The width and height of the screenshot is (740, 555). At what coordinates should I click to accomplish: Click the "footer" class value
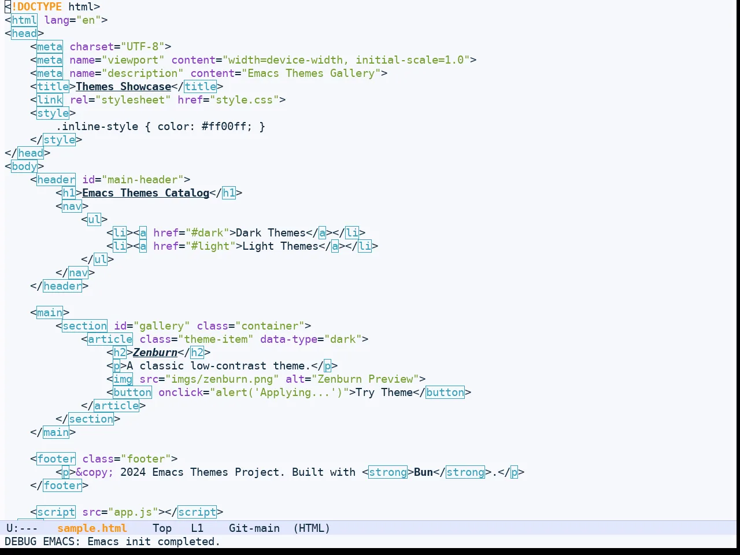pos(146,459)
